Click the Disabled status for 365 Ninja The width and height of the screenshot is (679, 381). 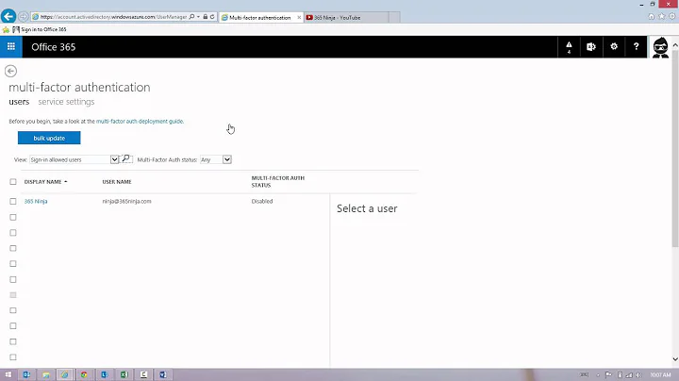pyautogui.click(x=262, y=201)
